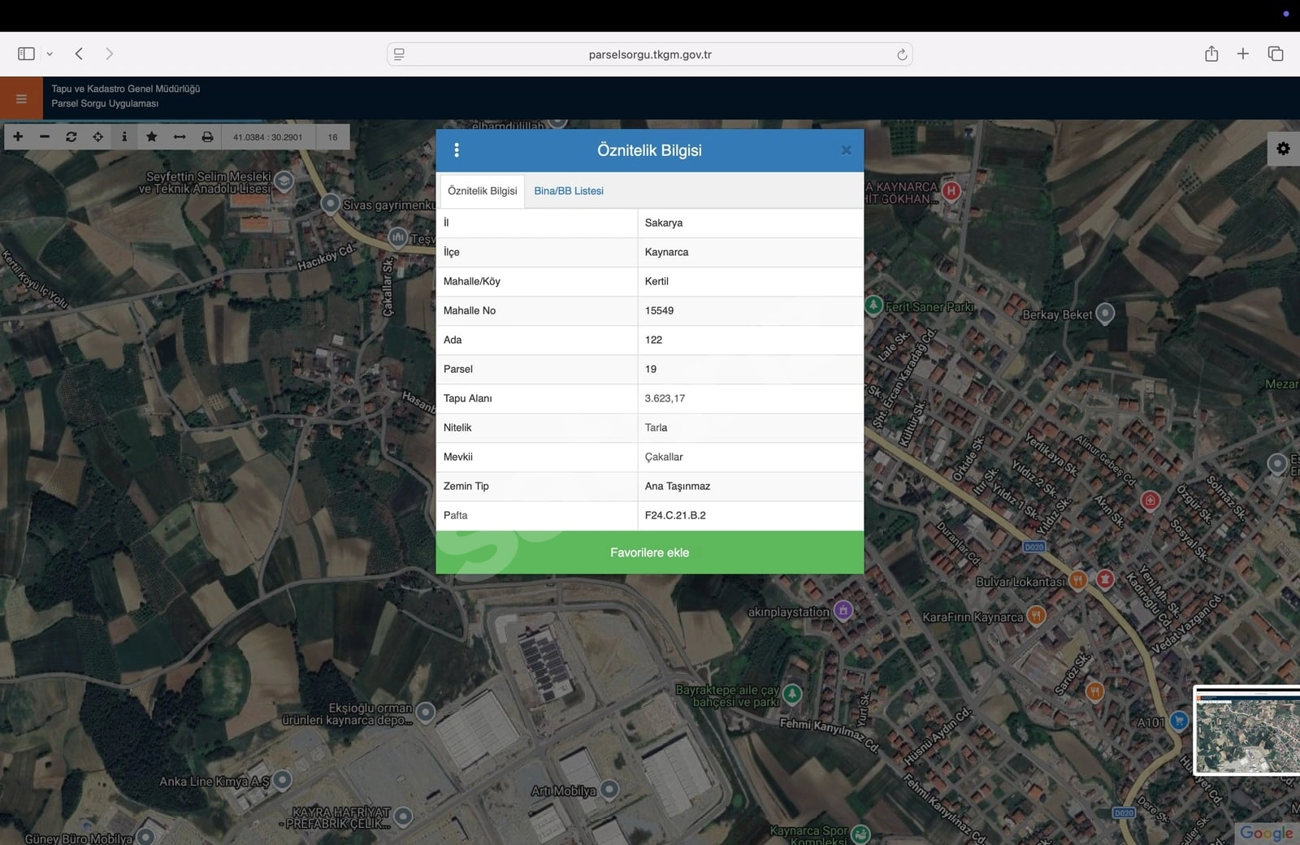Viewport: 1300px width, 845px height.
Task: Open map settings gear
Action: pyautogui.click(x=1283, y=149)
